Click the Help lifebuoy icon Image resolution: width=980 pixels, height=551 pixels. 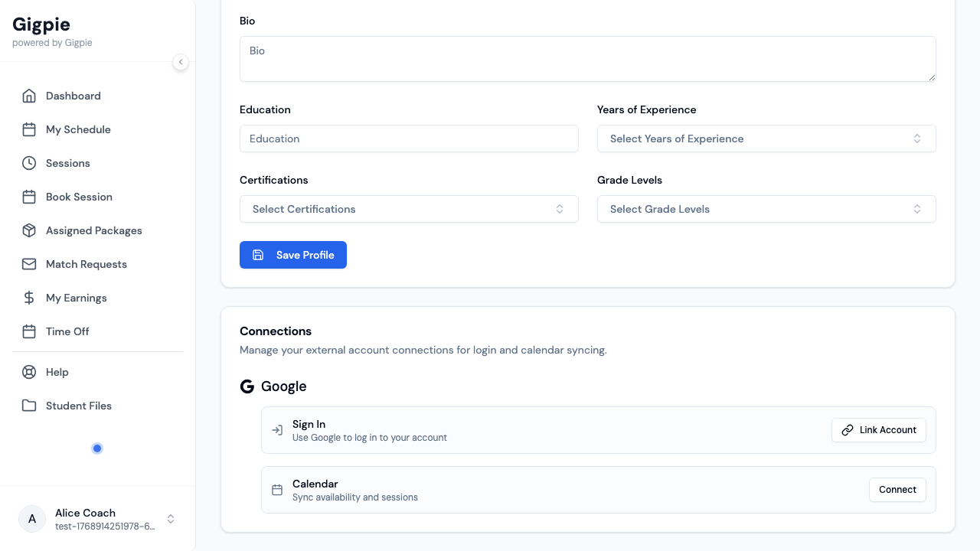(x=29, y=372)
